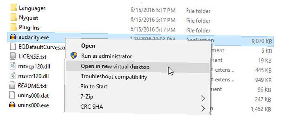The height and width of the screenshot is (117, 299).
Task: Choose Open from the context menu
Action: 88,46
